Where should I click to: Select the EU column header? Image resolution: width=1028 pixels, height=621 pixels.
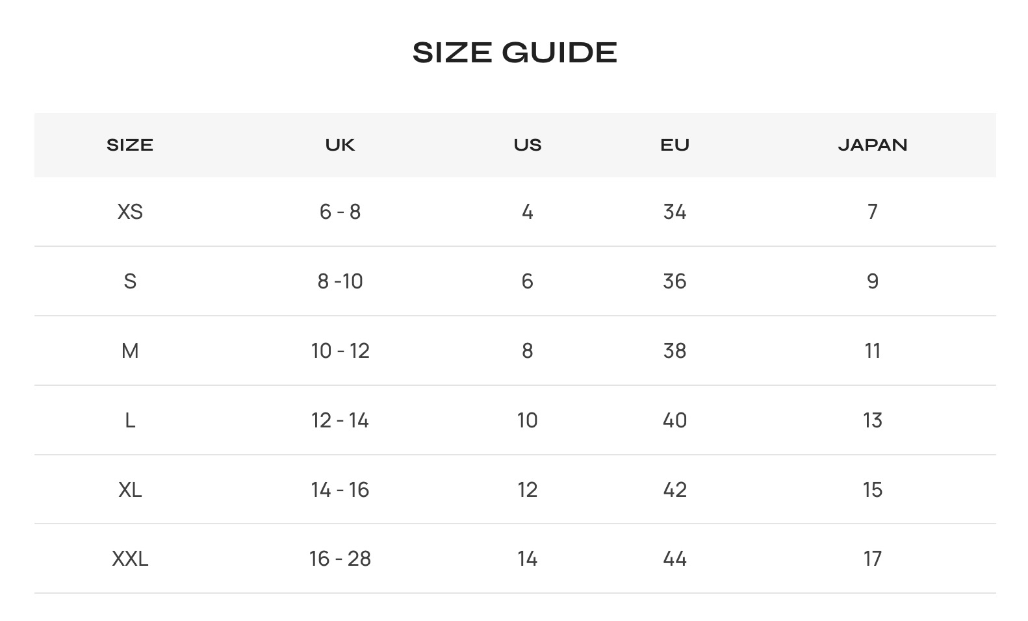click(x=675, y=145)
